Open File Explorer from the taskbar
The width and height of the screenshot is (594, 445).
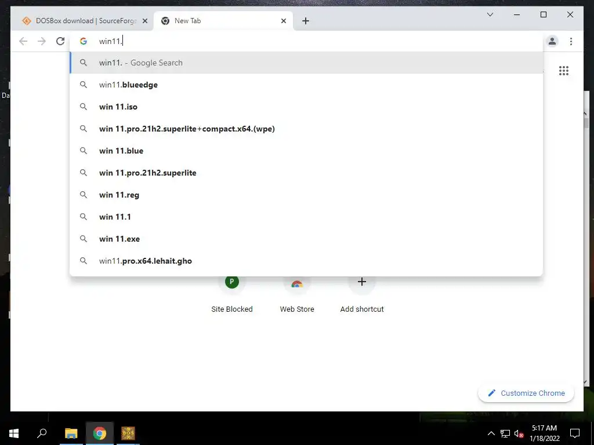coord(71,433)
